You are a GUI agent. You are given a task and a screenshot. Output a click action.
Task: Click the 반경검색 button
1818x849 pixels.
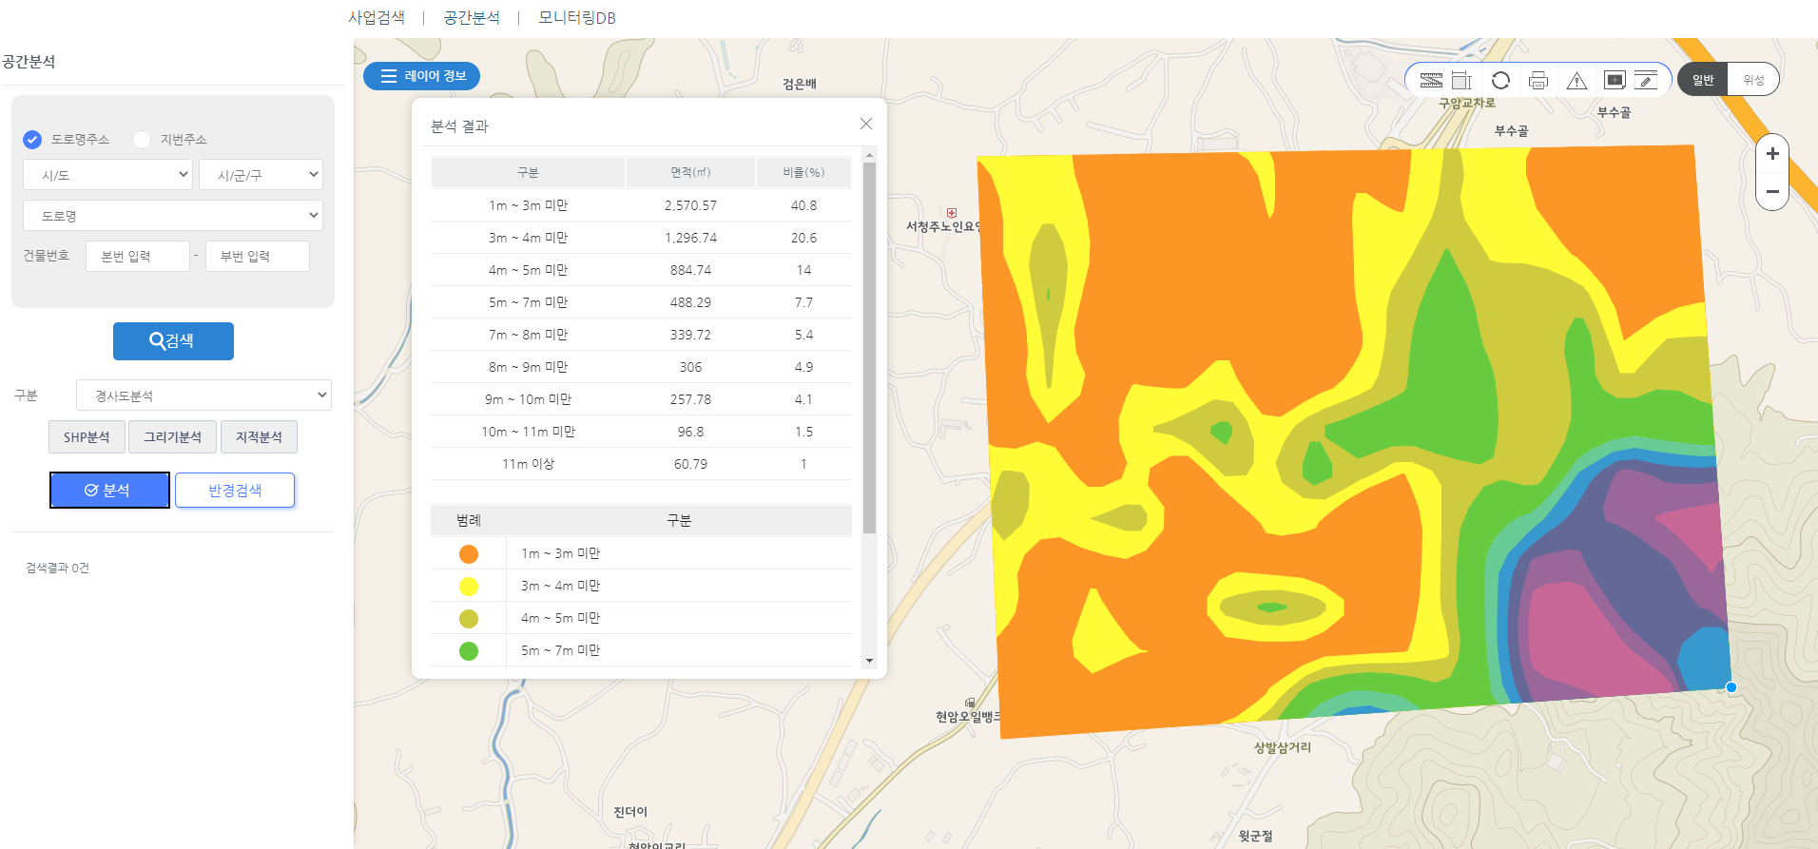[x=235, y=491]
